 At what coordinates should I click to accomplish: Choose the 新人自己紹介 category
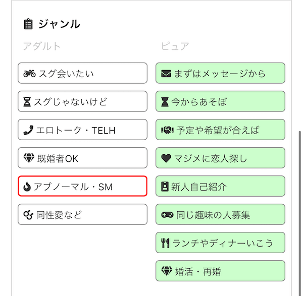tap(220, 186)
